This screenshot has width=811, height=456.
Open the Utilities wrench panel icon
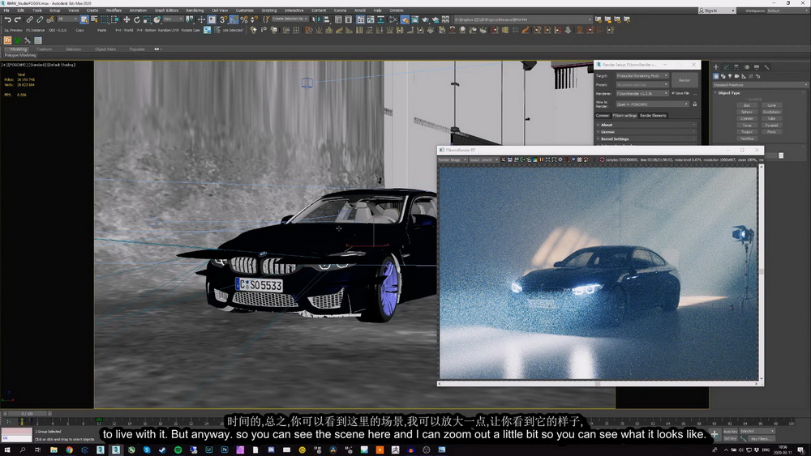click(x=766, y=67)
